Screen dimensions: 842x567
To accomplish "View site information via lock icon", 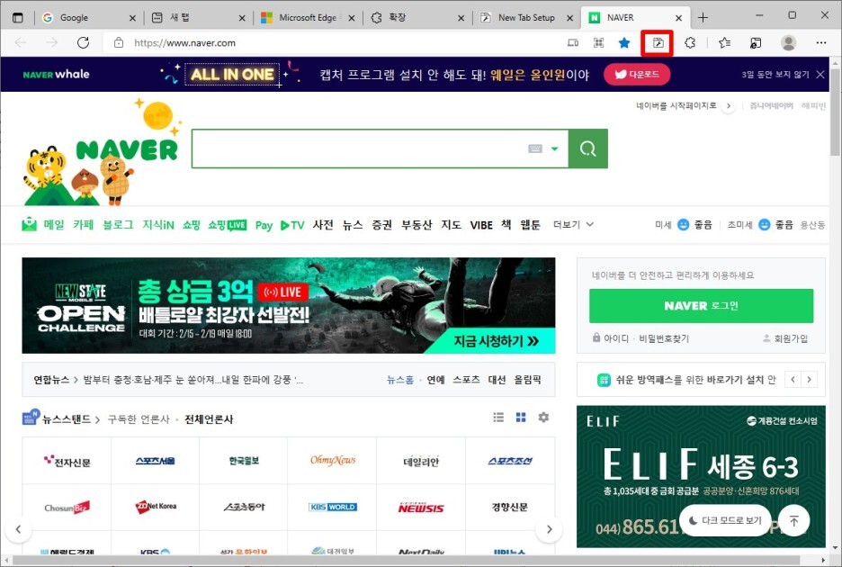I will pos(119,42).
